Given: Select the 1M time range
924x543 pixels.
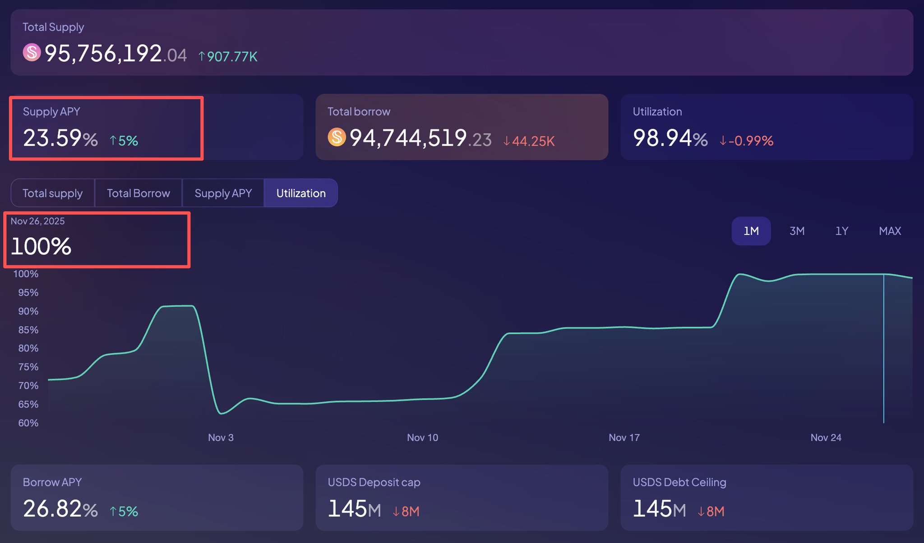Looking at the screenshot, I should coord(751,231).
